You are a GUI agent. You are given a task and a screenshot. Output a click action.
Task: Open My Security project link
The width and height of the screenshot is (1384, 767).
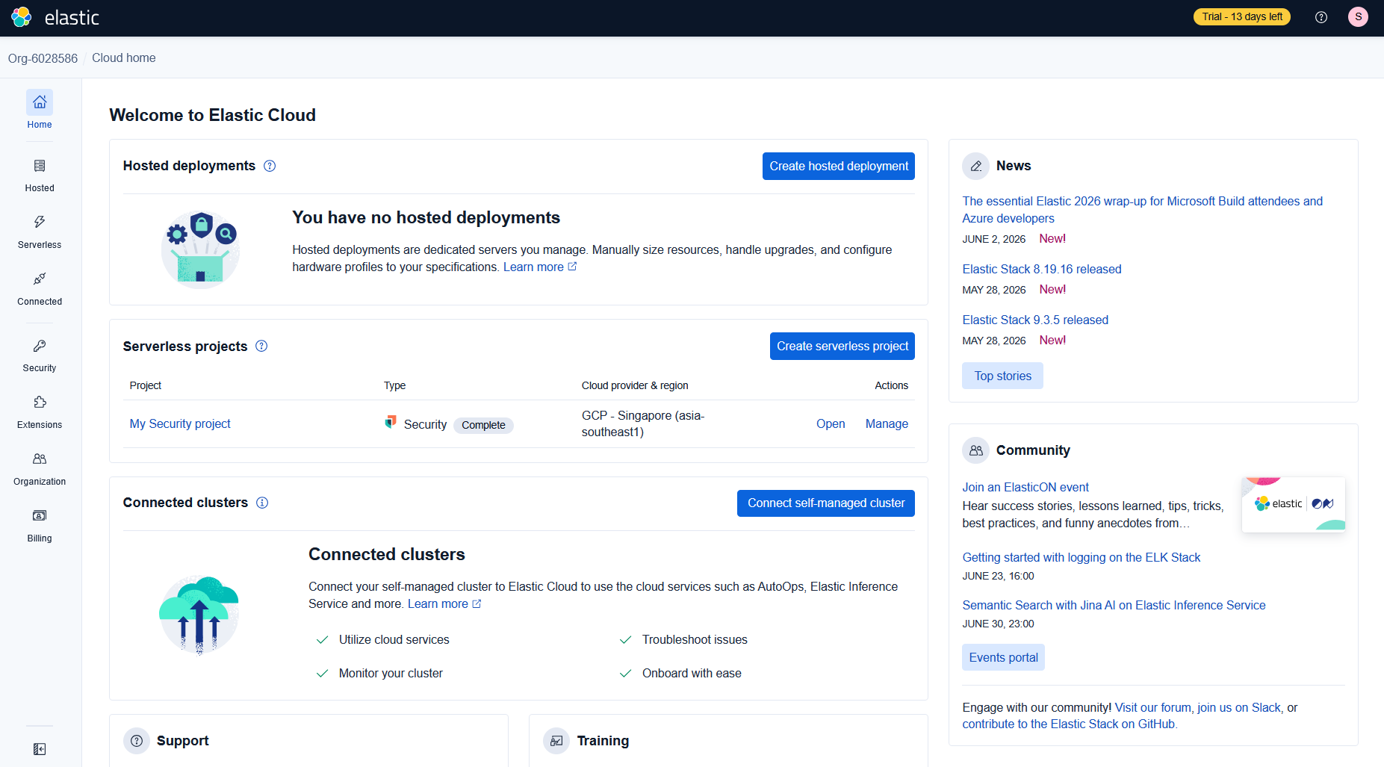(x=180, y=423)
